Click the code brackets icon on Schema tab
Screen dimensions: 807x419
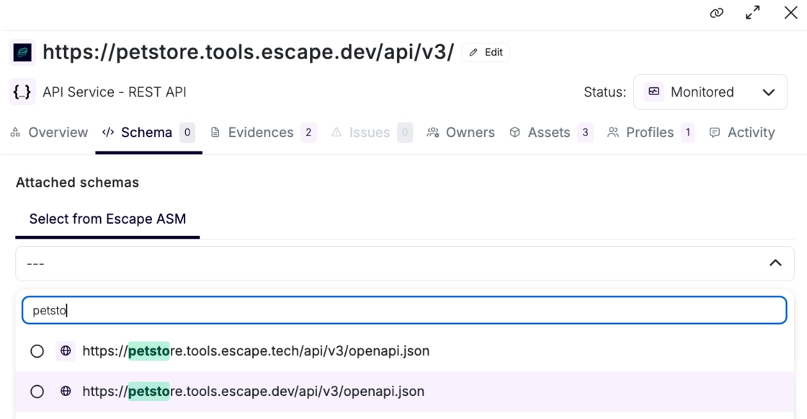108,133
